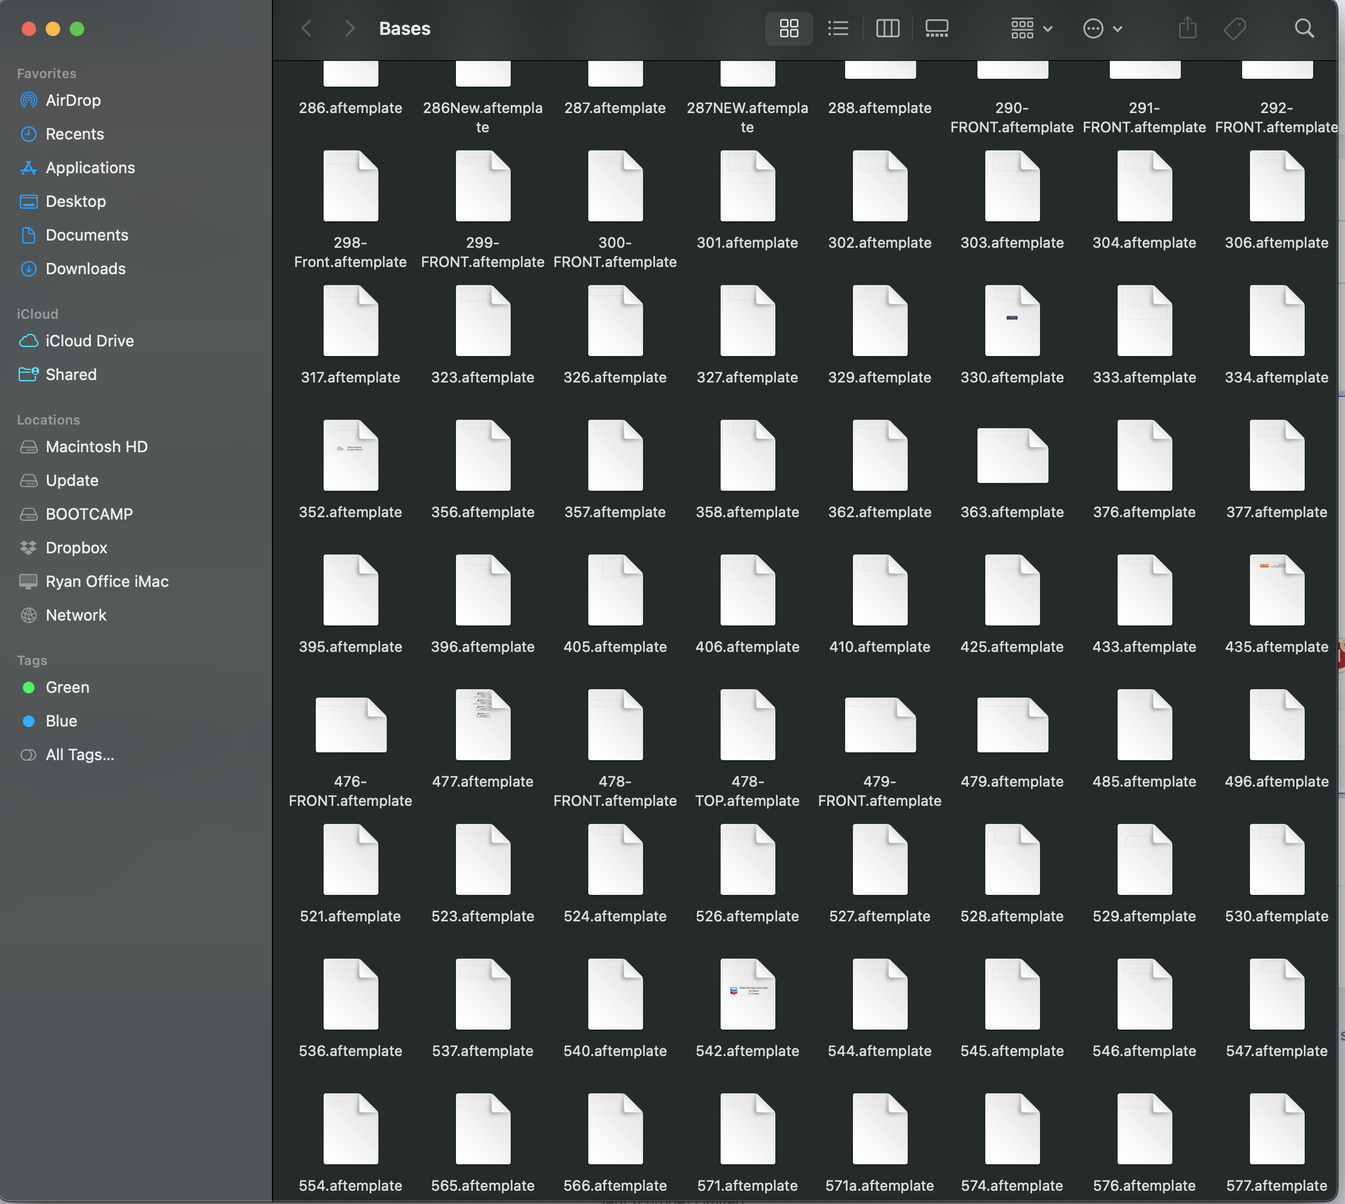Image resolution: width=1345 pixels, height=1204 pixels.
Task: Open the Downloads sidebar item
Action: [85, 269]
